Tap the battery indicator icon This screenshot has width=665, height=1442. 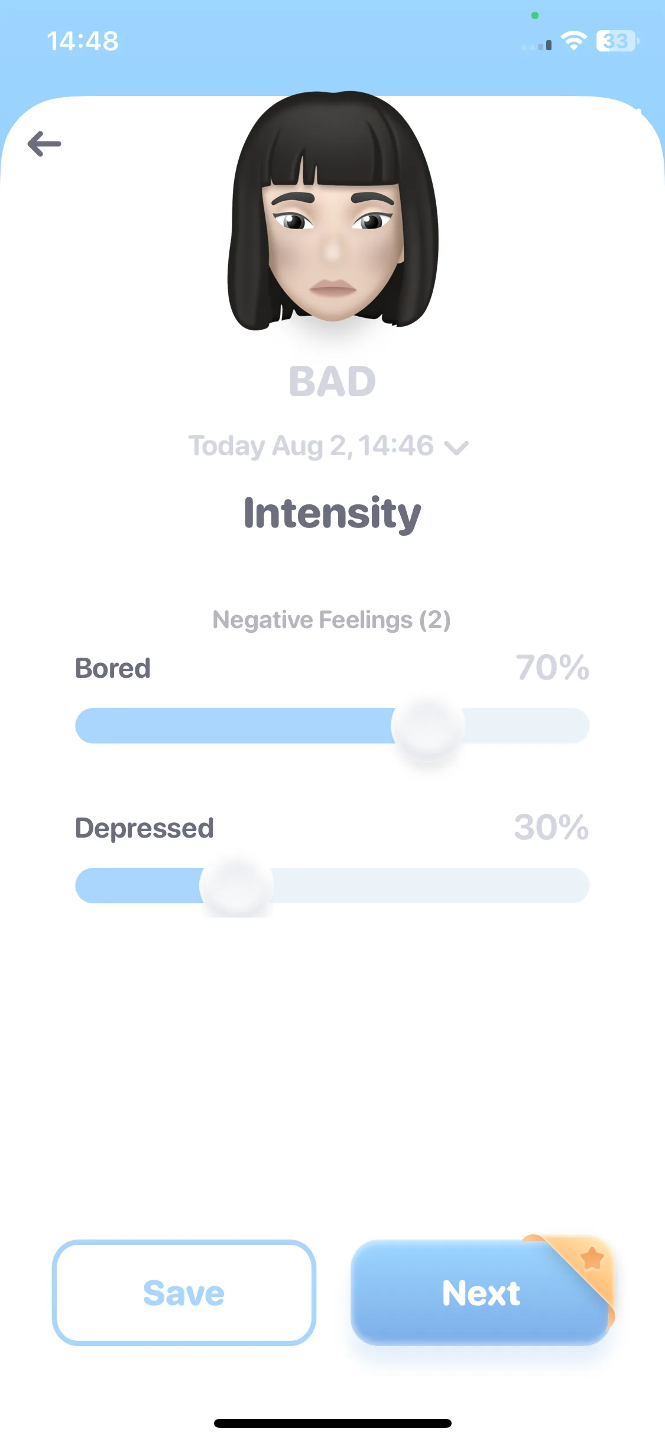point(617,41)
